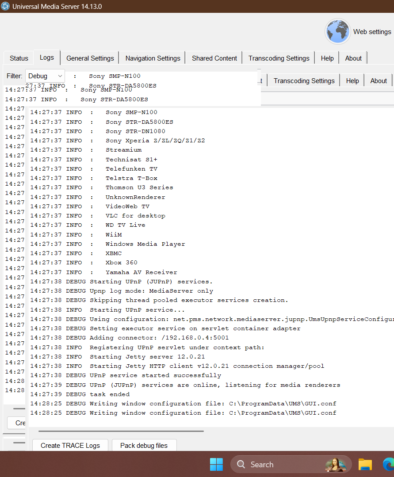Click the "Telstra T-Box" log line
Viewport: 394px width, 477px height.
click(94, 178)
